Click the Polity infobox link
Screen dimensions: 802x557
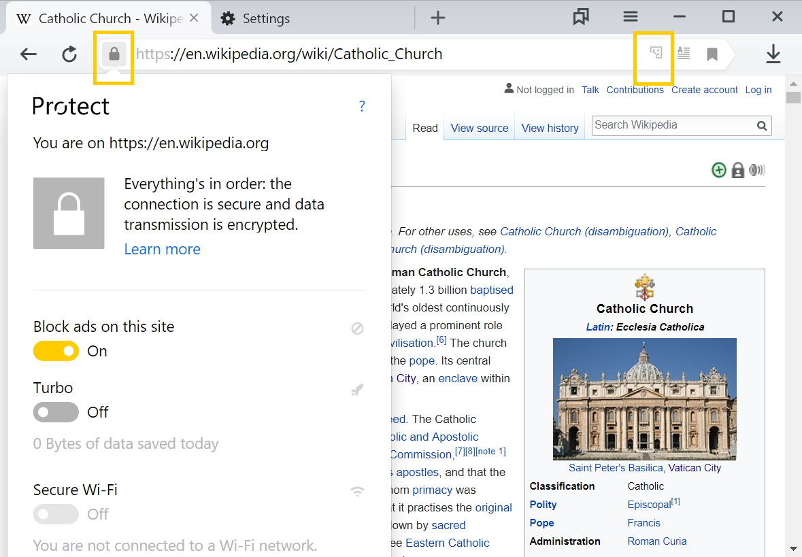click(543, 505)
